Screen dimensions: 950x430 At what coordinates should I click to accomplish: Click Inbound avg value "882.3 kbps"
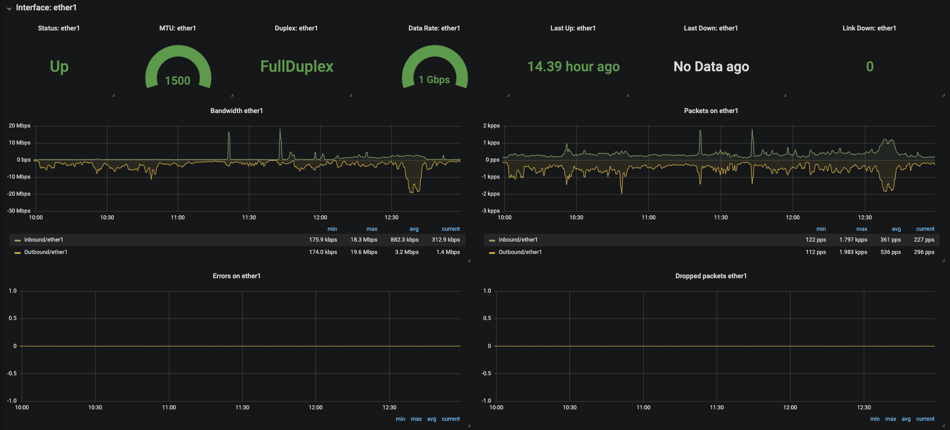pos(405,240)
